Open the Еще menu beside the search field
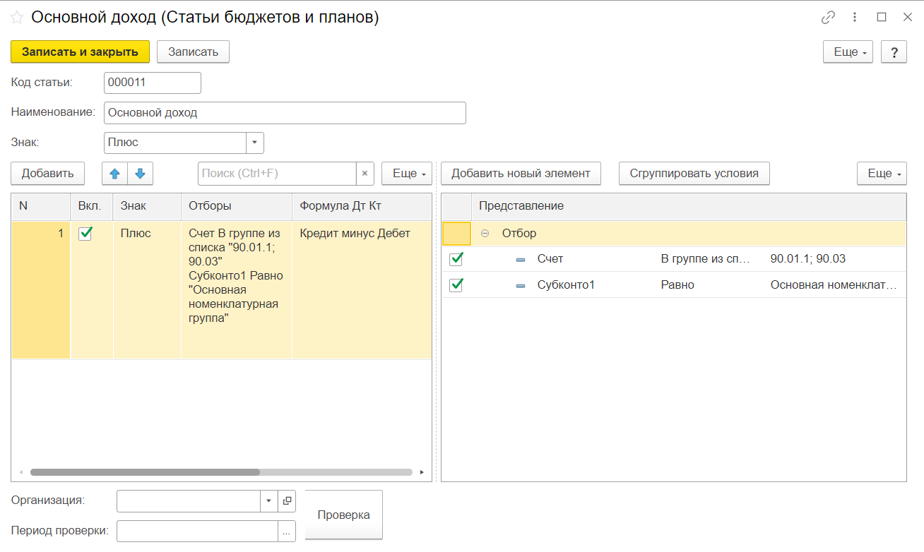 (x=407, y=173)
